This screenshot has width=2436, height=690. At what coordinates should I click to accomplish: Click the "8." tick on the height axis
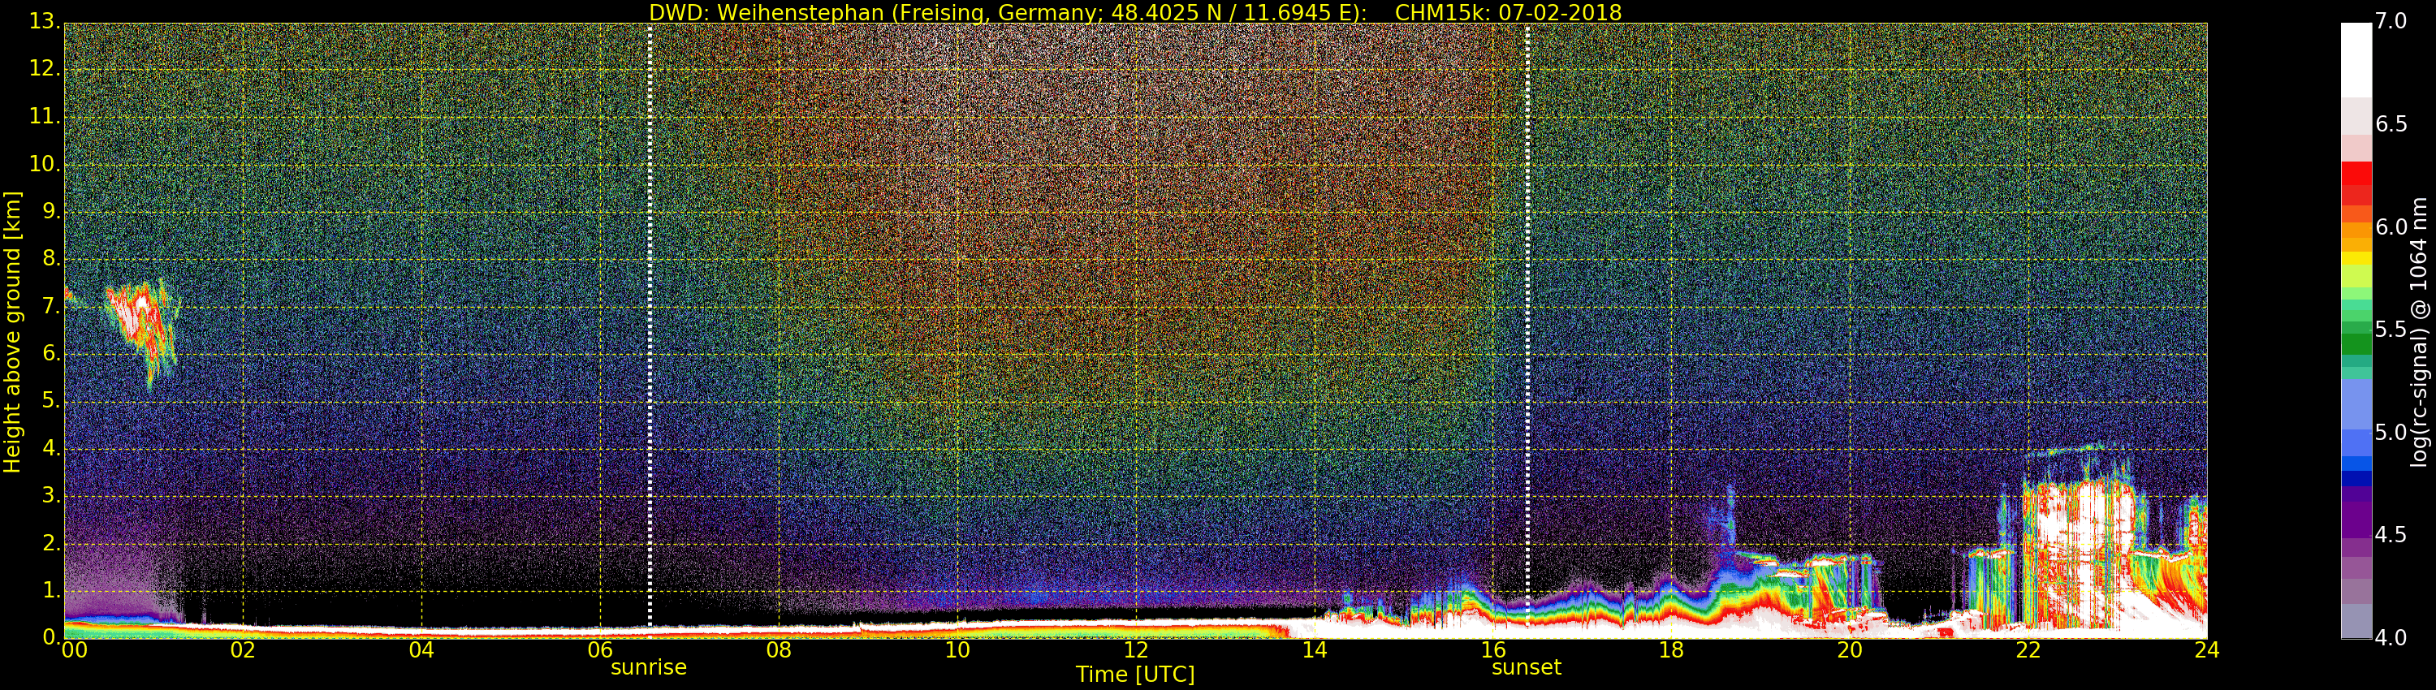51,259
